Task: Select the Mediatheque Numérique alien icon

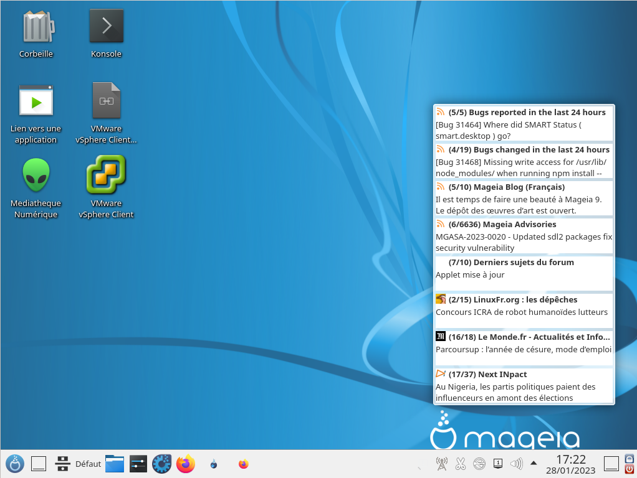Action: tap(36, 175)
